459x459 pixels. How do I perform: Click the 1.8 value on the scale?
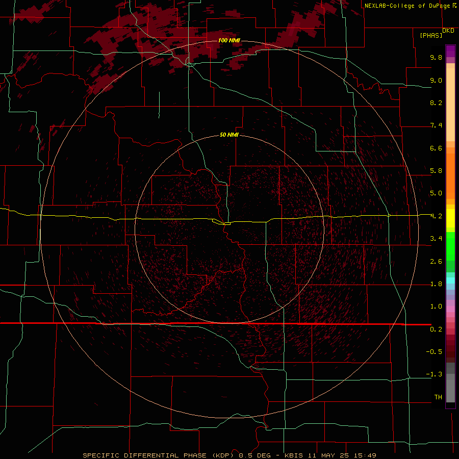click(436, 284)
